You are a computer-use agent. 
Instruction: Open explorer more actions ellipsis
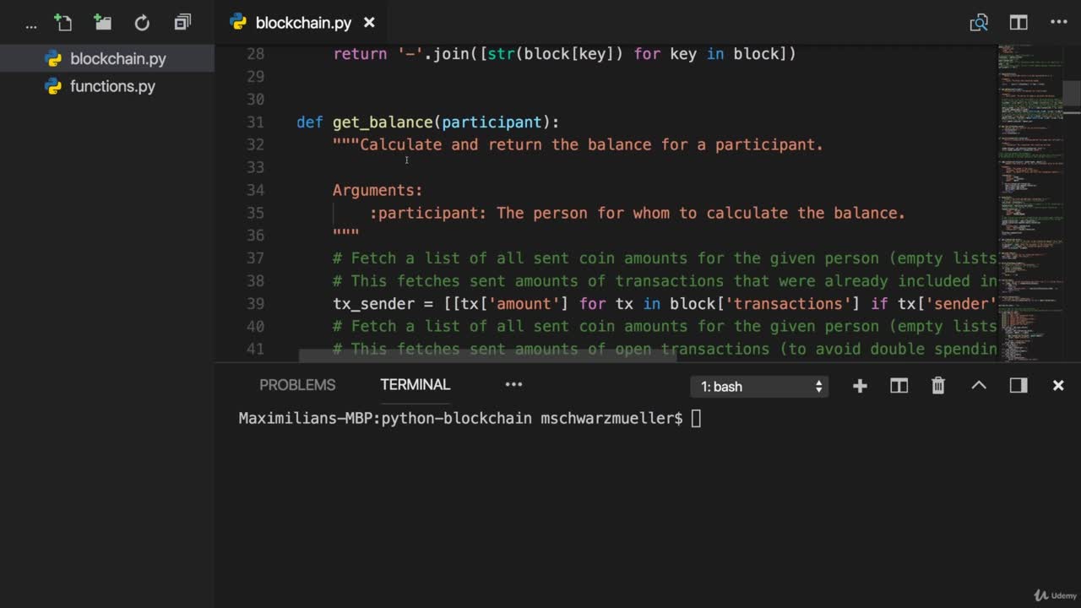click(x=31, y=25)
